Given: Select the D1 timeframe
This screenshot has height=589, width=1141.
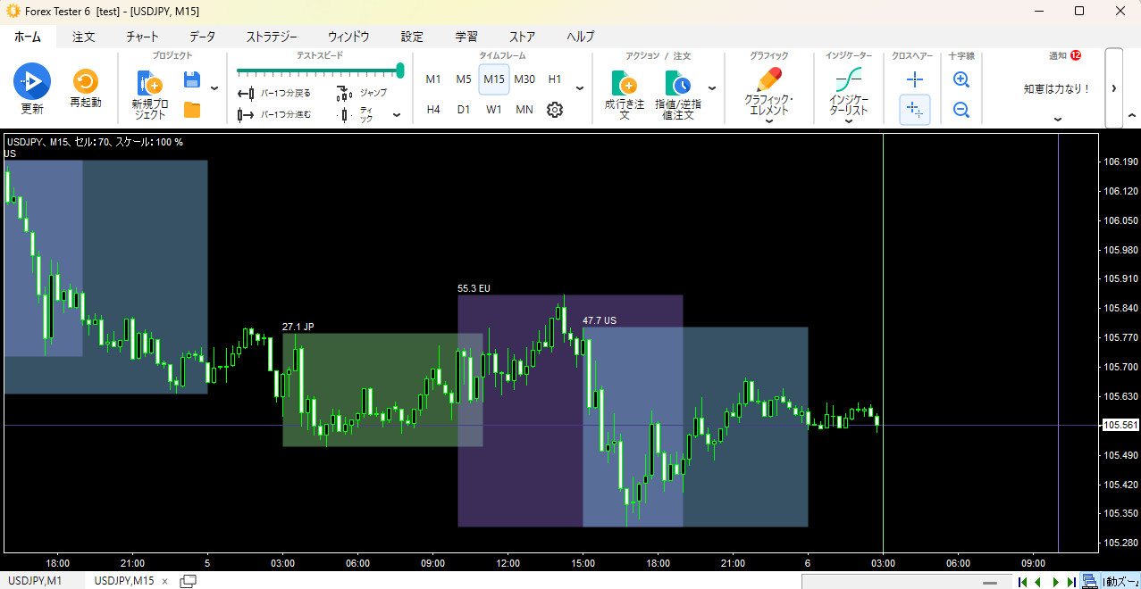Looking at the screenshot, I should [x=464, y=110].
